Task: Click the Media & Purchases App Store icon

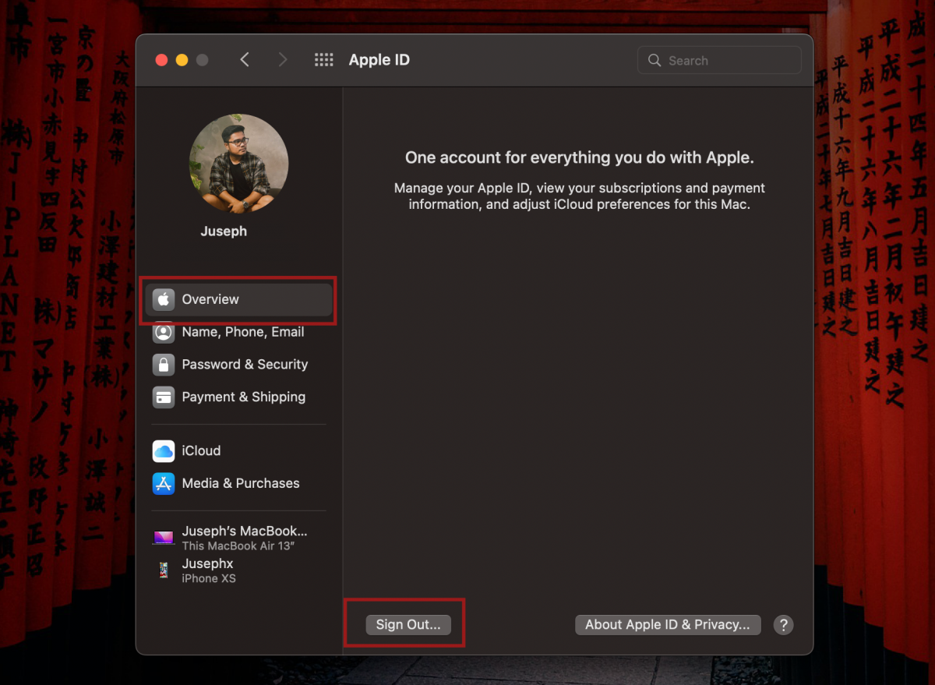Action: (164, 483)
